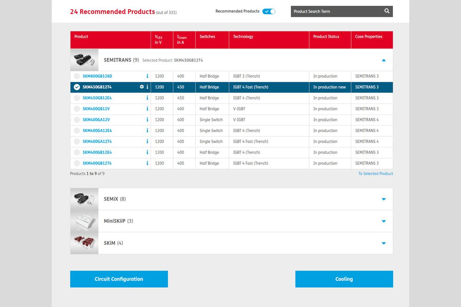Select the SKM400GB12E4 radio button
This screenshot has width=461, height=307.
77,152
